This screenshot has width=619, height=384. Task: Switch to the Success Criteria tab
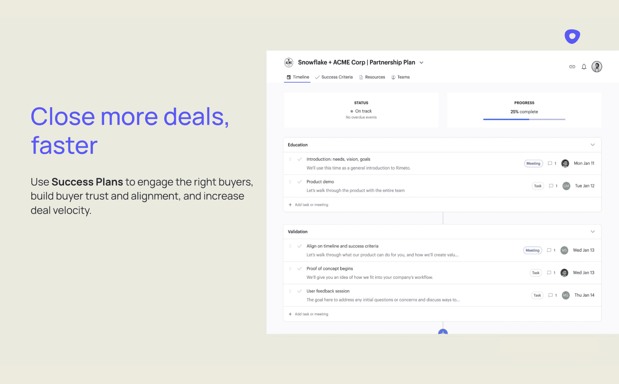[334, 77]
